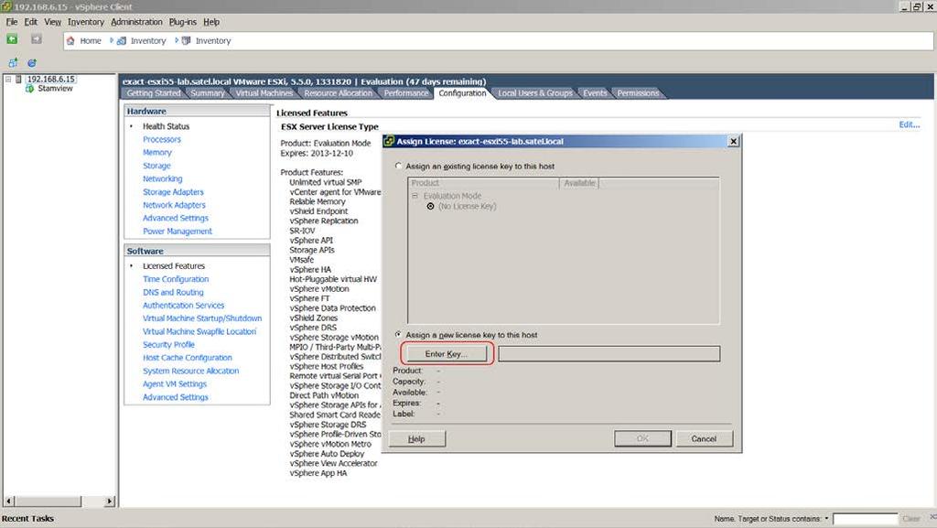Click the green back navigation arrow
This screenshot has width=937, height=528.
(x=12, y=39)
